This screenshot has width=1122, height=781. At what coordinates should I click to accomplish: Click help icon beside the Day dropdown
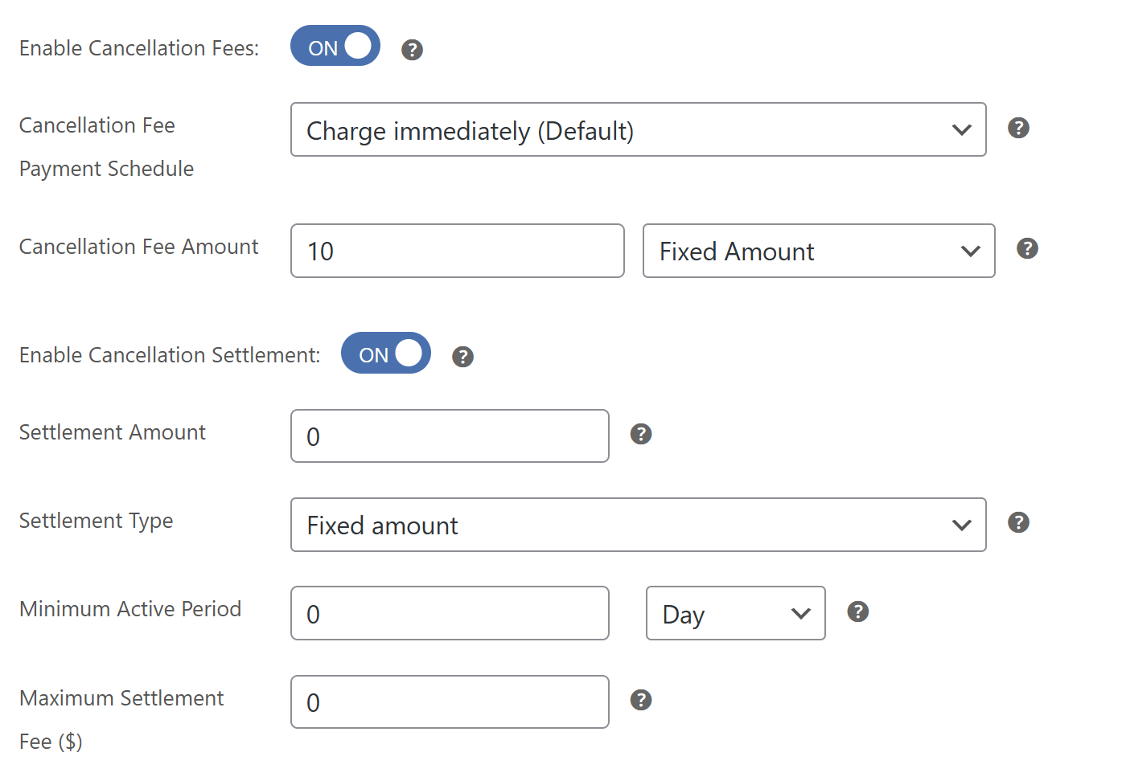click(858, 611)
